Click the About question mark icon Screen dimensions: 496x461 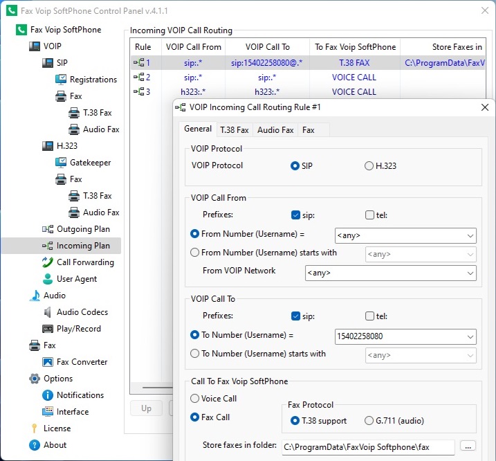point(35,445)
